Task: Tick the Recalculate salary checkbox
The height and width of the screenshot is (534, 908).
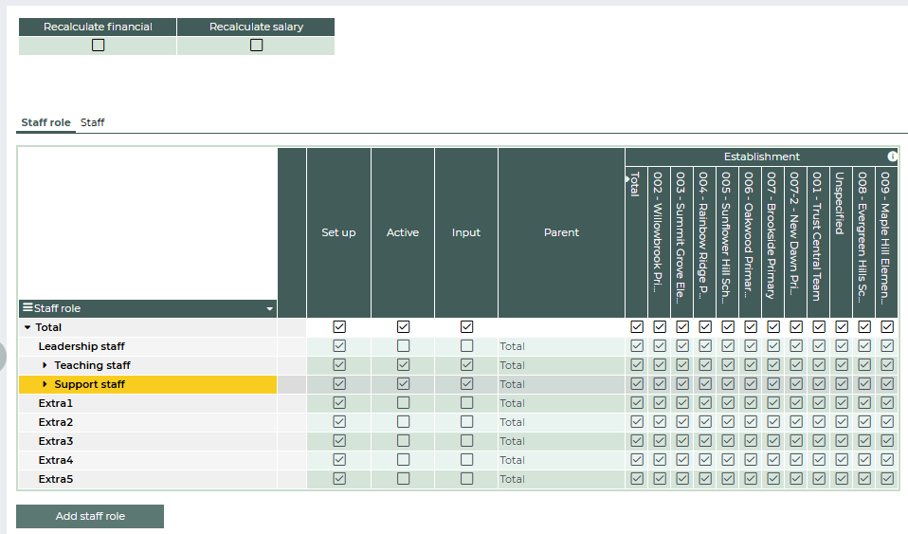Action: [256, 45]
